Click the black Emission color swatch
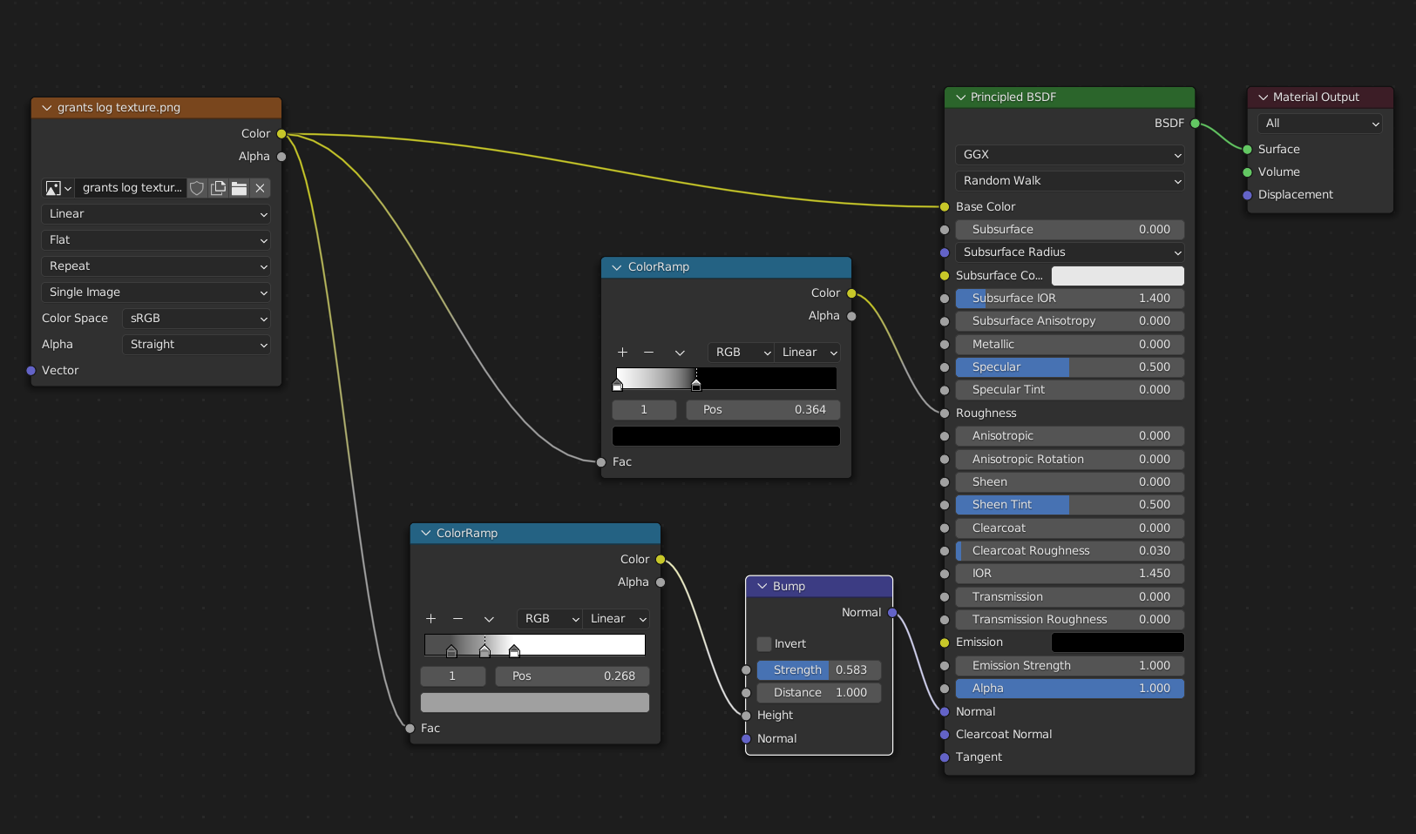 [x=1117, y=642]
